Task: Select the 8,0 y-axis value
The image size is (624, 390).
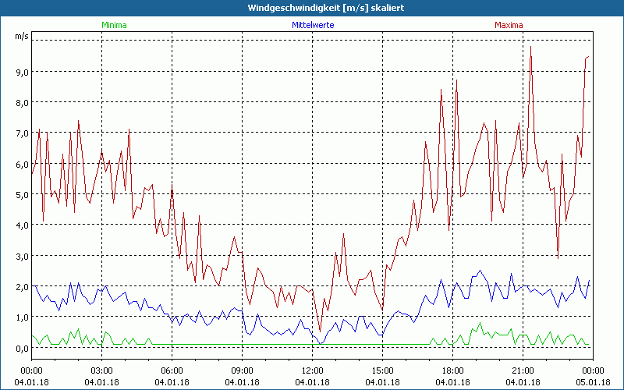Action: pyautogui.click(x=22, y=102)
